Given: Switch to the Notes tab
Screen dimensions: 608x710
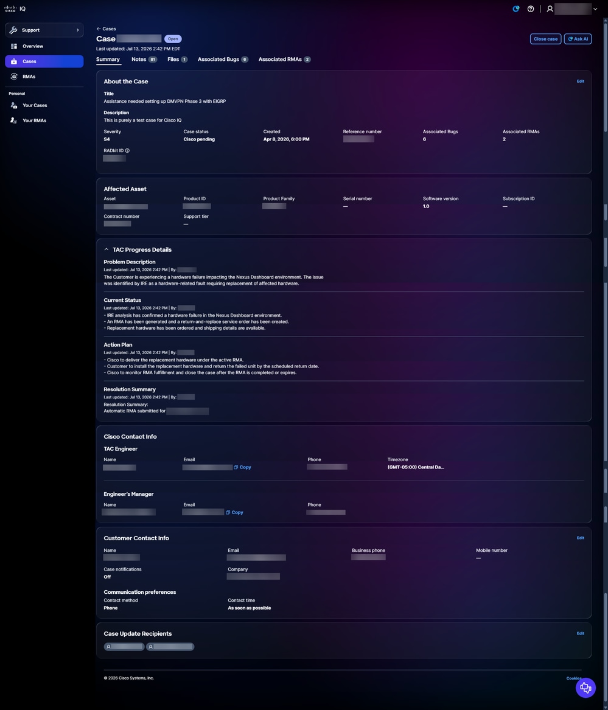Looking at the screenshot, I should [x=144, y=59].
